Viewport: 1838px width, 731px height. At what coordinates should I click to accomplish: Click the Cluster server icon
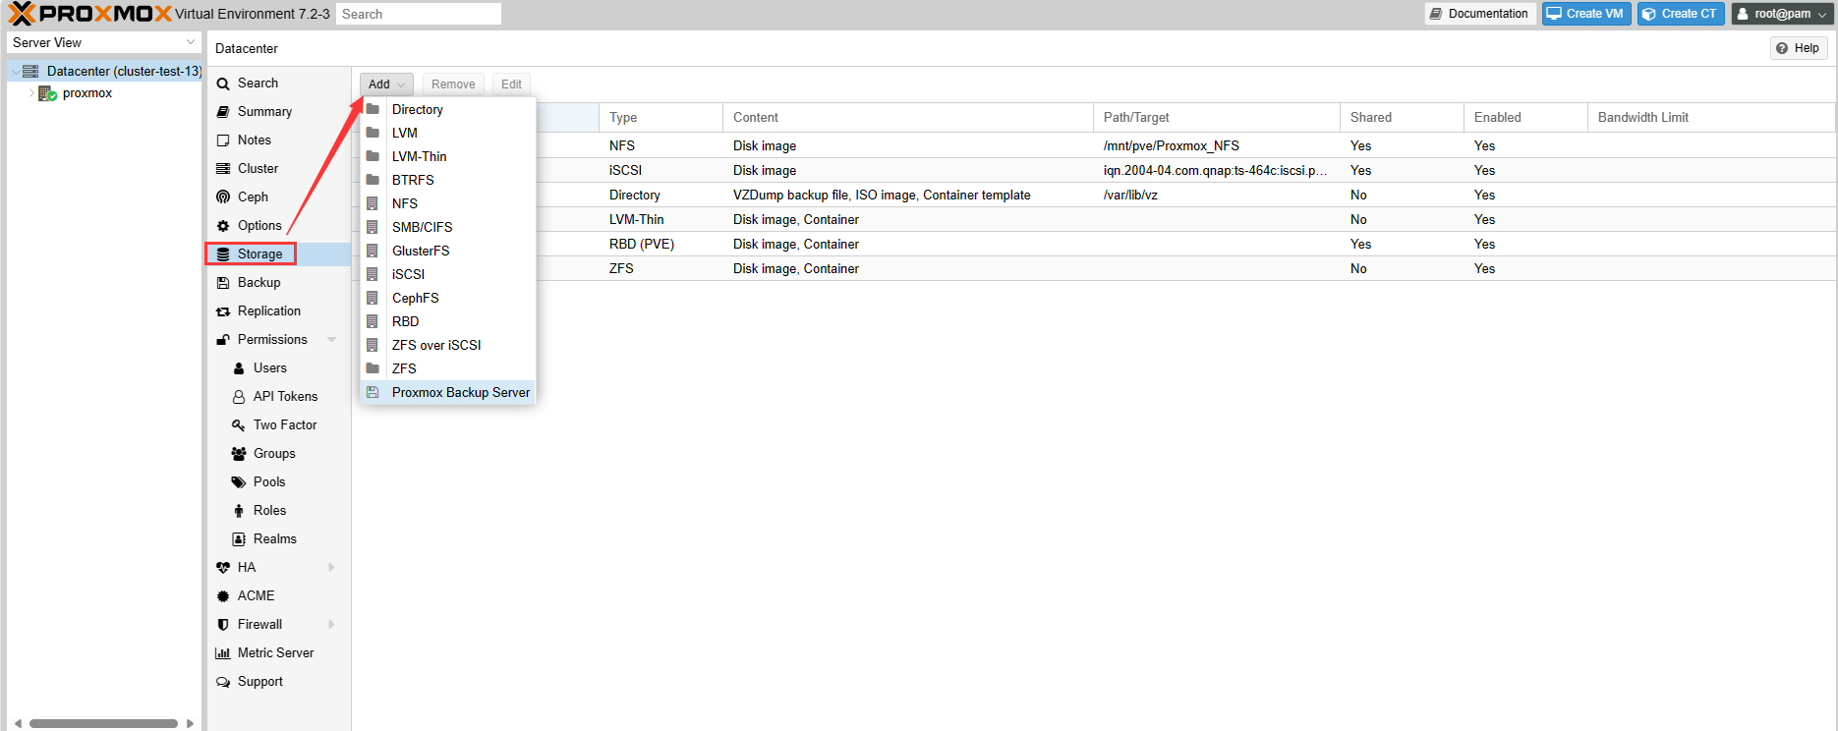(x=223, y=169)
